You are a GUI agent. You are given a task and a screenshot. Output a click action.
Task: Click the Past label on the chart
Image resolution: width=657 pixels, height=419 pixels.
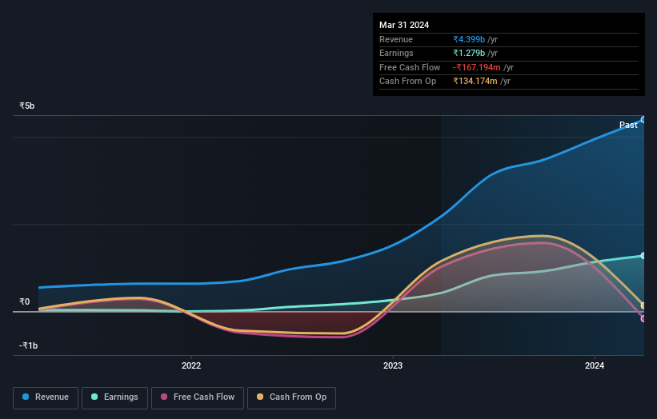(628, 125)
